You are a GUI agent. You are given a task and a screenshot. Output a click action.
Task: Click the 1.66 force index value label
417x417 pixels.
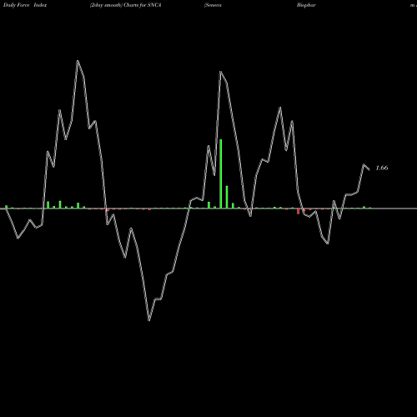point(382,168)
